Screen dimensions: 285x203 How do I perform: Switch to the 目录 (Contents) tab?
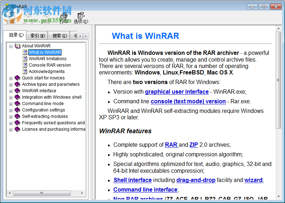point(15,35)
